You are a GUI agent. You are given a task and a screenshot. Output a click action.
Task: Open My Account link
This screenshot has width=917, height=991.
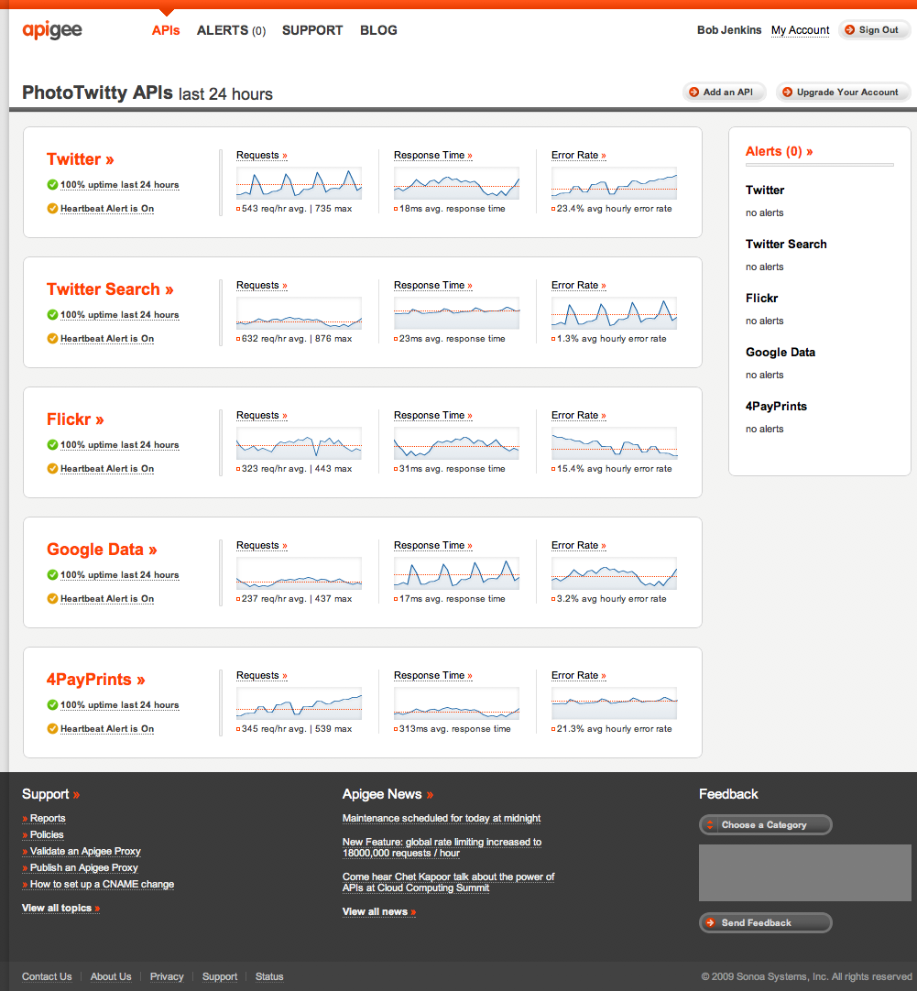tap(800, 29)
